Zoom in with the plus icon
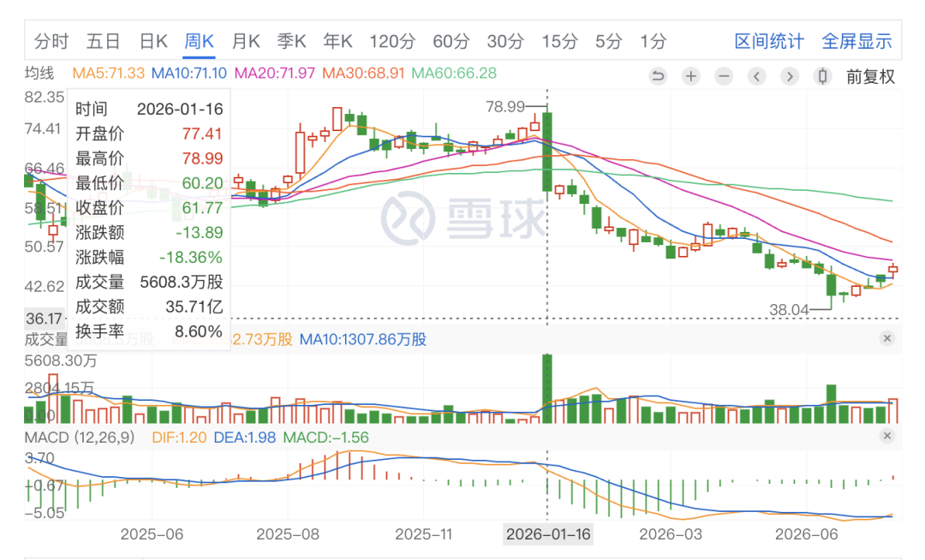Image resolution: width=925 pixels, height=560 pixels. [x=691, y=76]
